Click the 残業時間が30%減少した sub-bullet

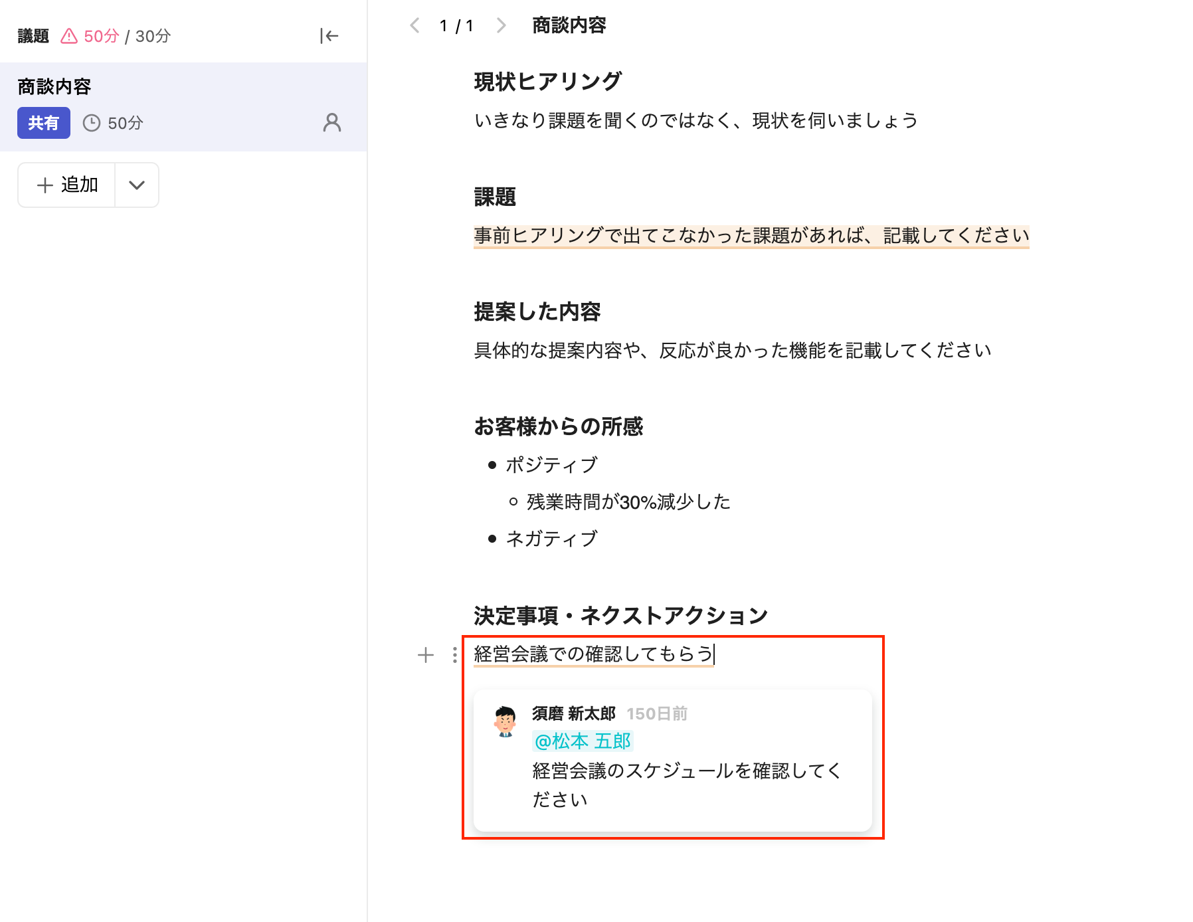628,502
